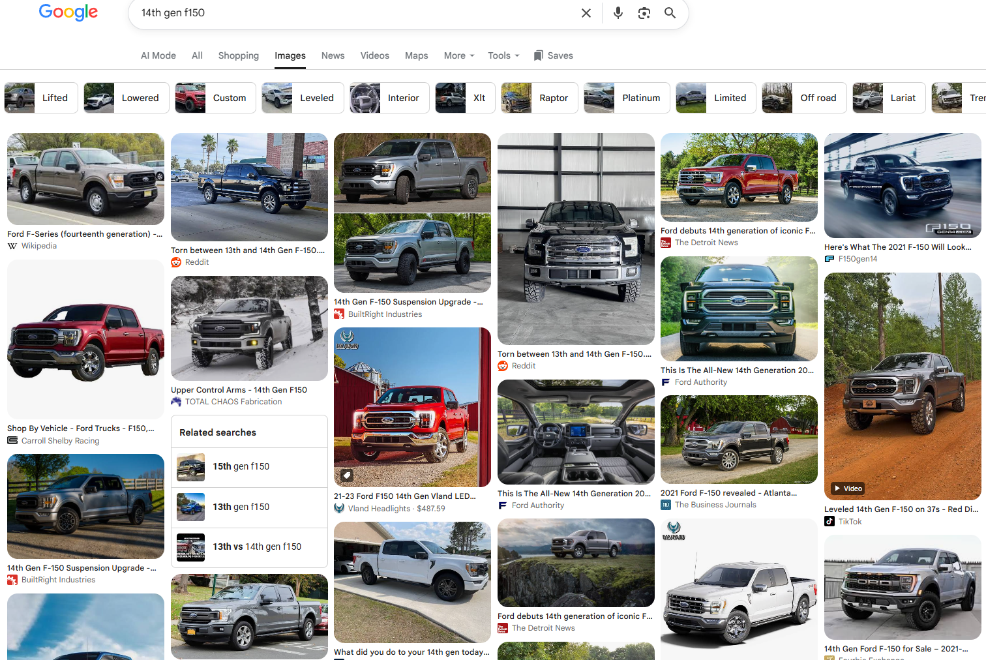Open Google Lens image search icon

tap(644, 13)
